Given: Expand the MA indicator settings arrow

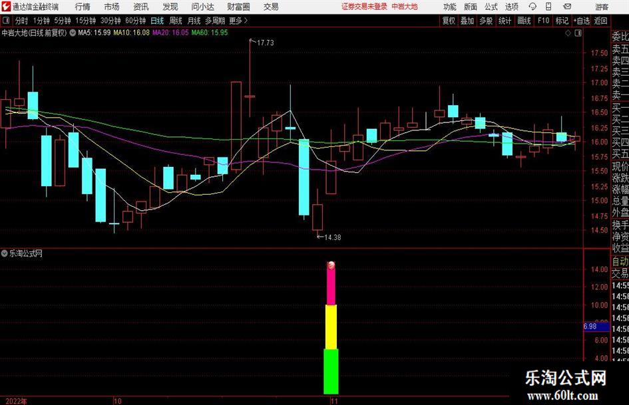Looking at the screenshot, I should coord(73,33).
